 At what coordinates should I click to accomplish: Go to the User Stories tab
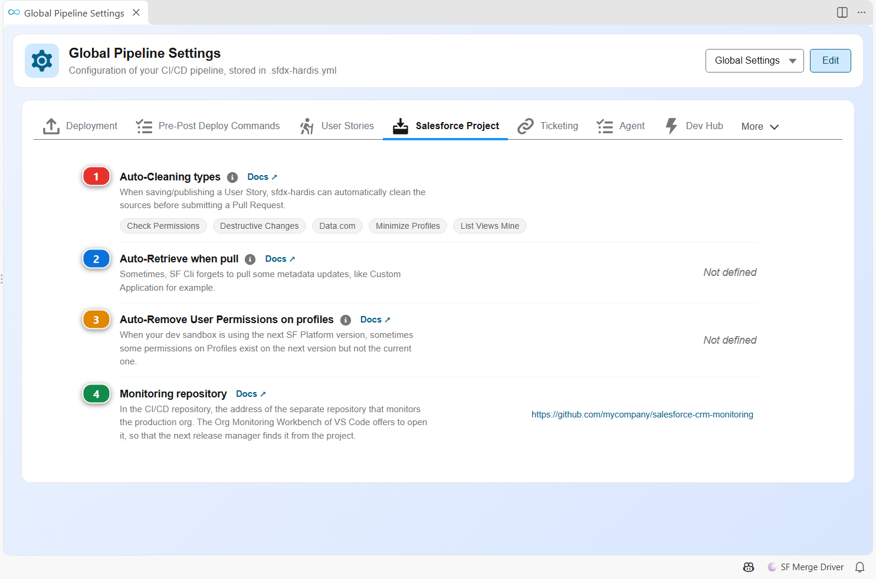coord(337,126)
